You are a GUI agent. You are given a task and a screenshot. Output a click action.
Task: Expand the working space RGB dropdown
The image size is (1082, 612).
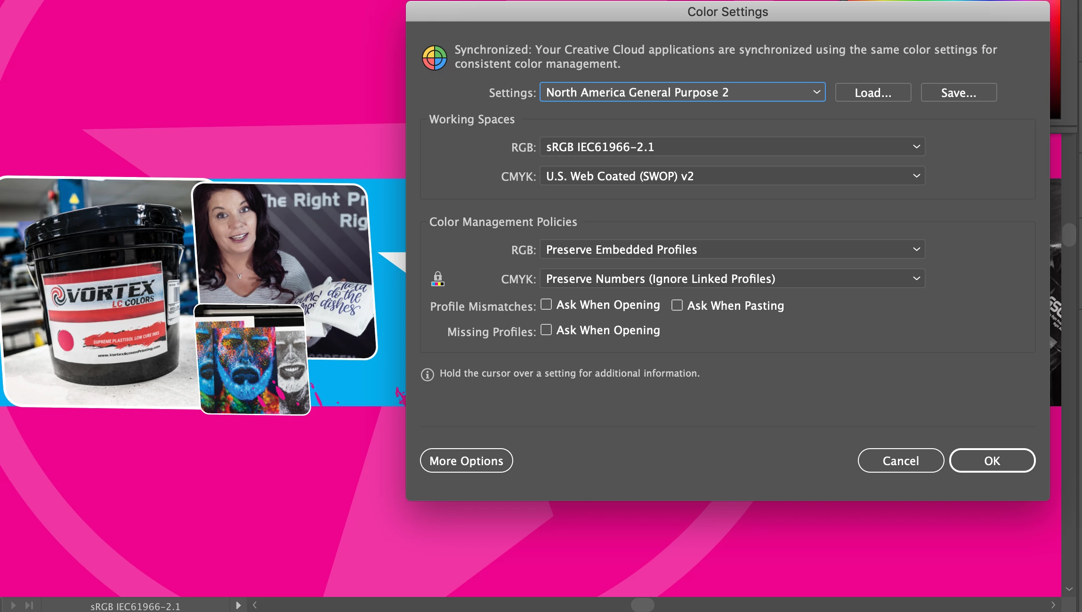coord(732,147)
